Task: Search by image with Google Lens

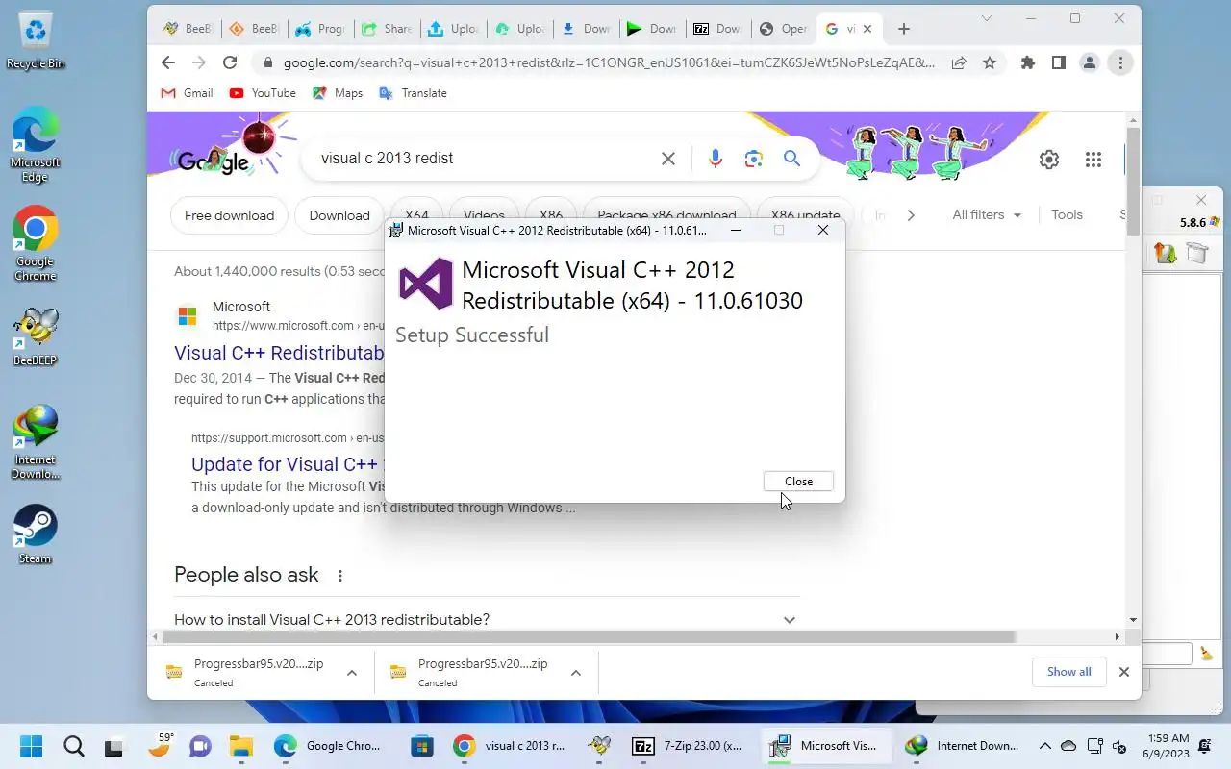Action: pyautogui.click(x=754, y=159)
